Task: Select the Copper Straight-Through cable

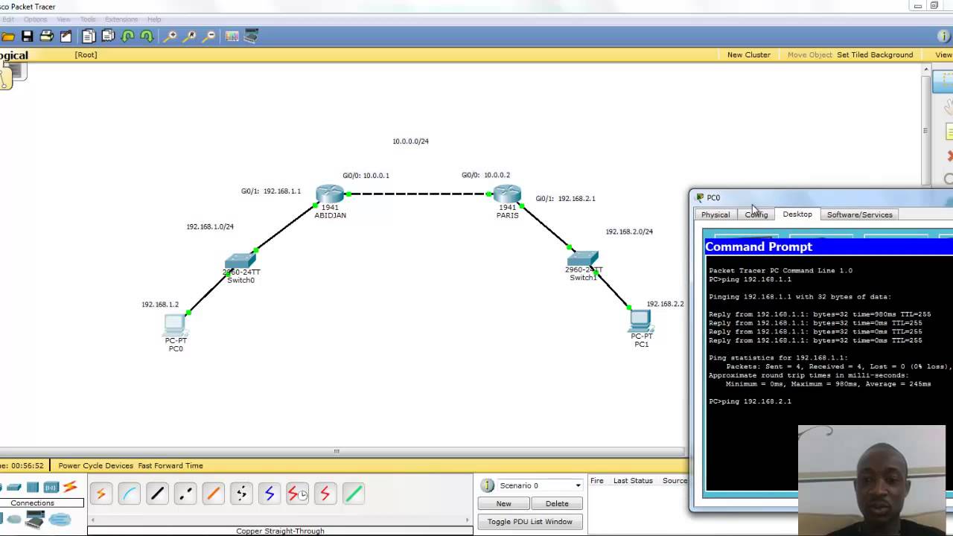Action: coord(157,493)
